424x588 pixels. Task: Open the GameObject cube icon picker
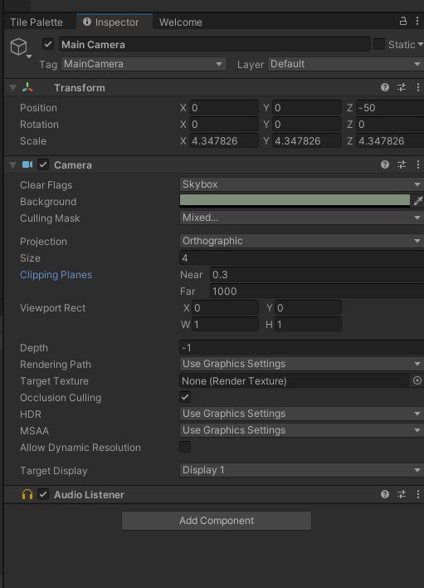19,47
